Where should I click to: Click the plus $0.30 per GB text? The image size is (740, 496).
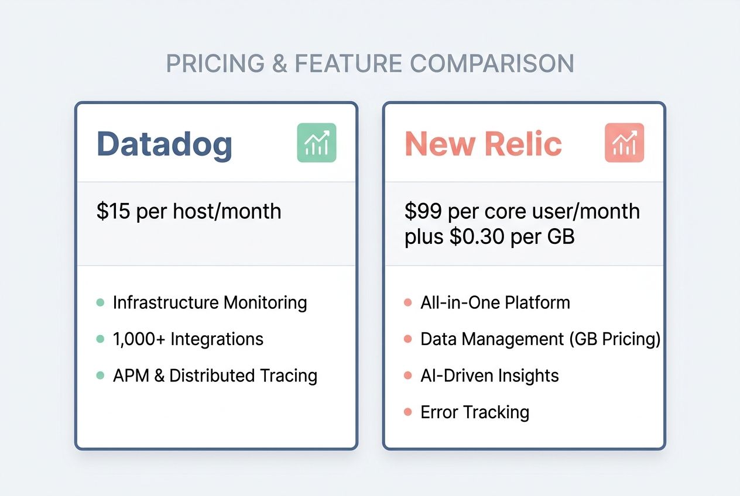[x=489, y=237]
